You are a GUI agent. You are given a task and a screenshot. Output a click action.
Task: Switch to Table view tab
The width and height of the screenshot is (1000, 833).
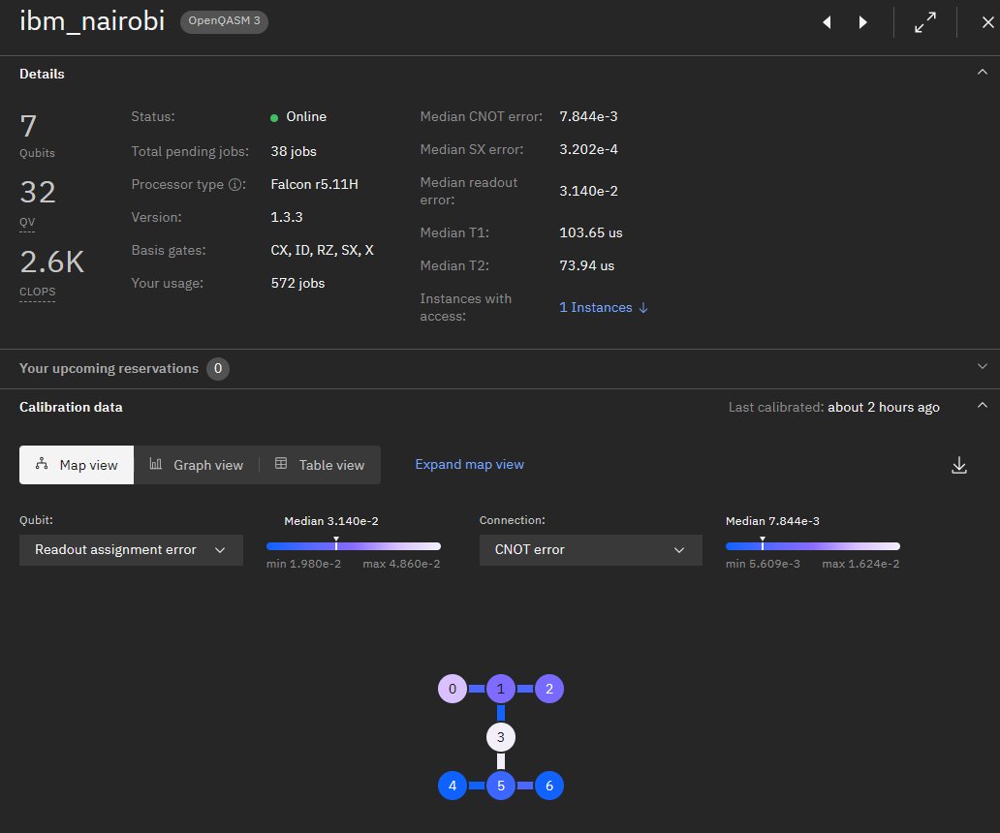[320, 465]
